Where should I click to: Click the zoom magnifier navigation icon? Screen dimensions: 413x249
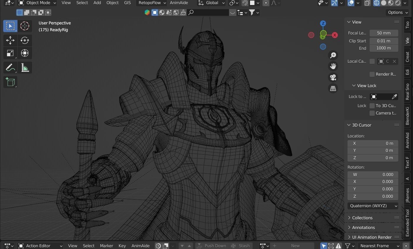pos(333,55)
